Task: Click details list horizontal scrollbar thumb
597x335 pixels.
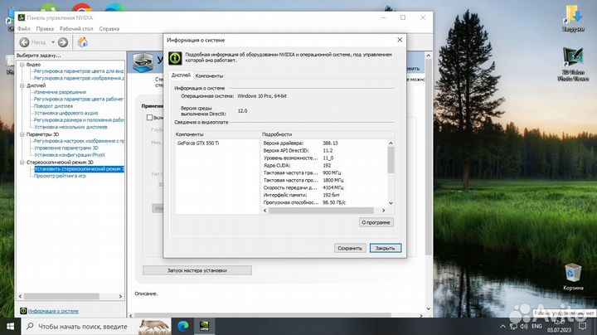Action: tap(321, 211)
